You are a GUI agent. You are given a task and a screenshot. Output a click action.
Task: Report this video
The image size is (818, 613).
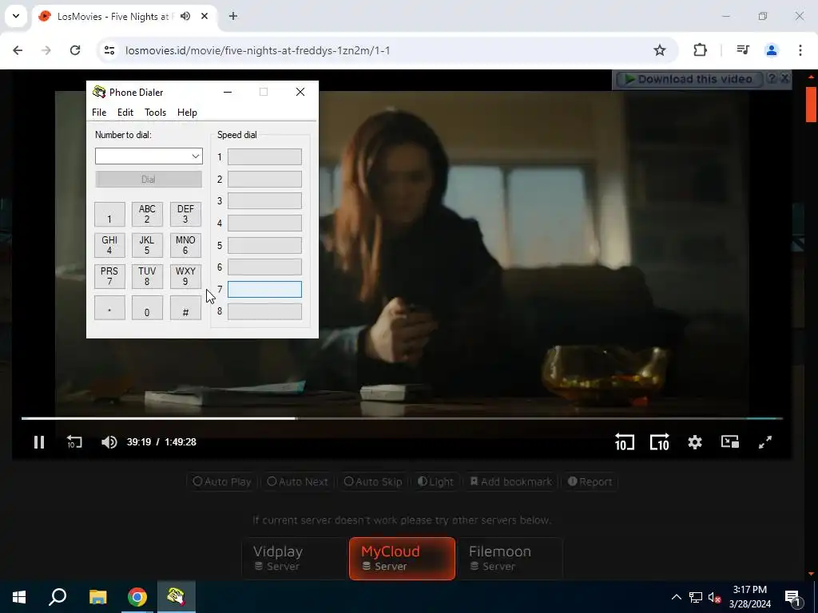click(x=590, y=481)
